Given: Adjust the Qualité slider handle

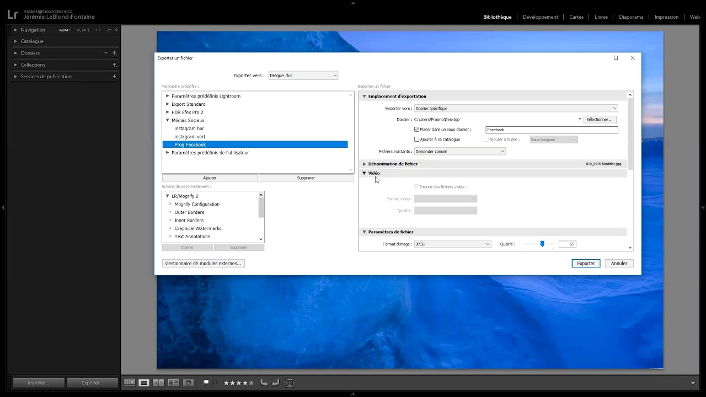Looking at the screenshot, I should coord(542,244).
